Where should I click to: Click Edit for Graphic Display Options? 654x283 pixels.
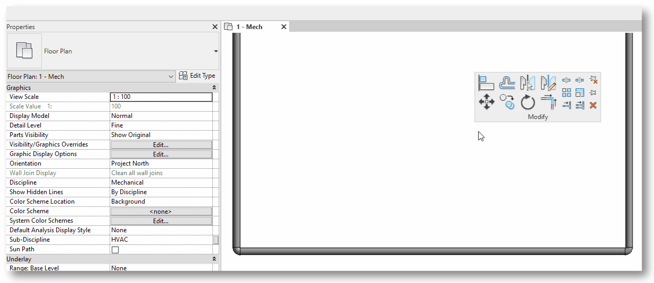pyautogui.click(x=161, y=154)
